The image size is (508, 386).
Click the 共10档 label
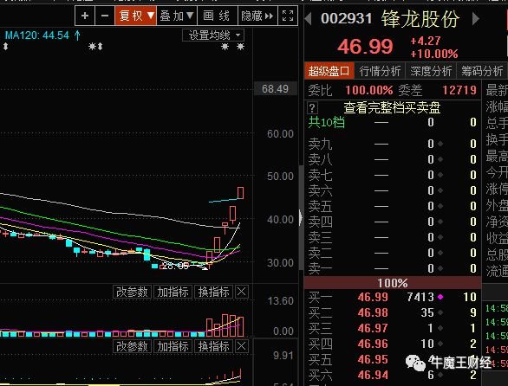pos(326,122)
